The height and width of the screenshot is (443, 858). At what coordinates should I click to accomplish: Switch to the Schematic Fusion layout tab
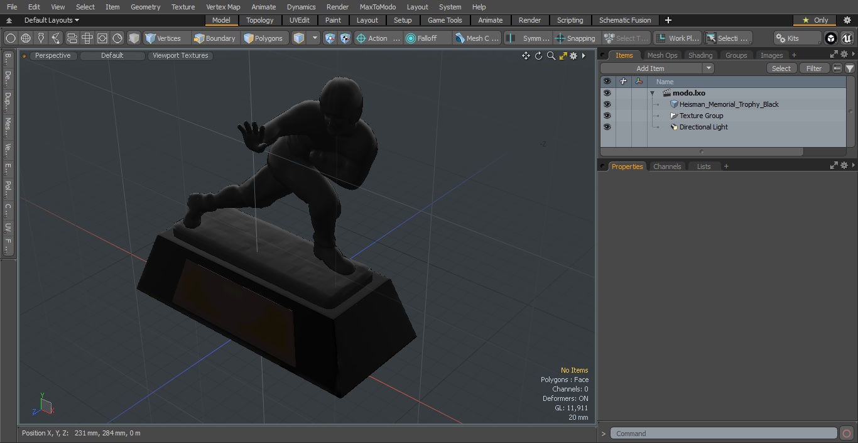(625, 20)
